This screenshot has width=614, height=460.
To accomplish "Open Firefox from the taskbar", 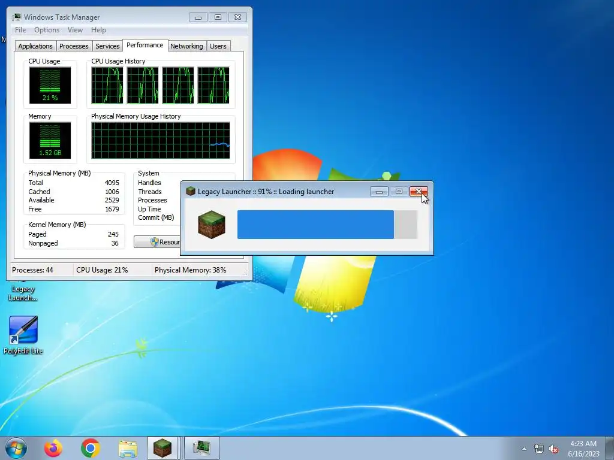I will (x=53, y=448).
